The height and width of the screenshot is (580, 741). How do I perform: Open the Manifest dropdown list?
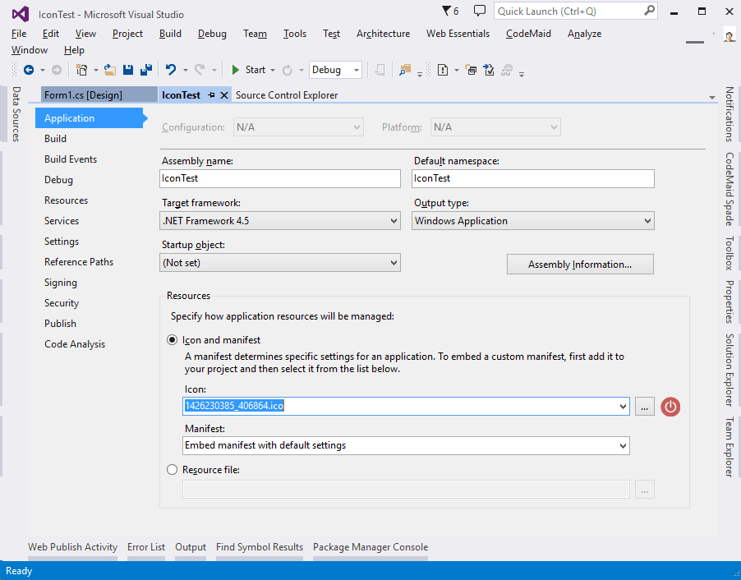tap(406, 445)
